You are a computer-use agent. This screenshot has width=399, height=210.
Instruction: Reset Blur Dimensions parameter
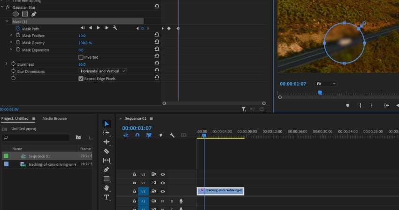(157, 70)
